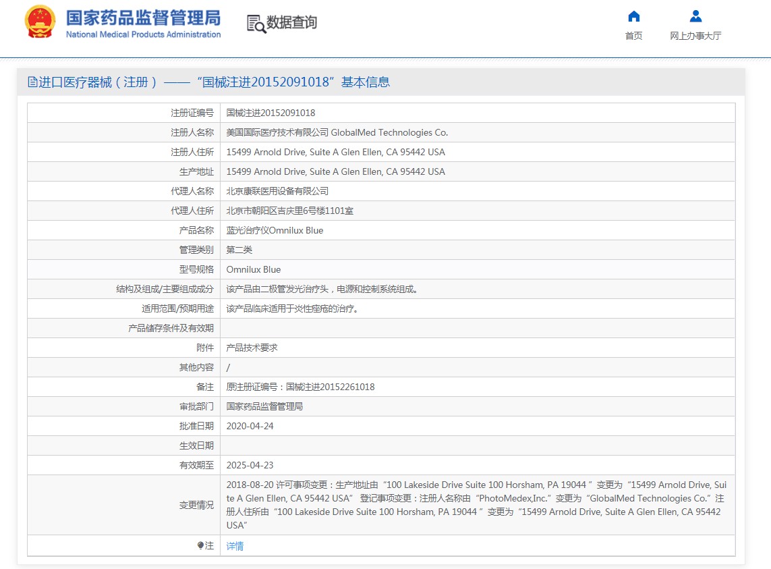Click the 审批部门 value 国家药品监督管理局

264,406
